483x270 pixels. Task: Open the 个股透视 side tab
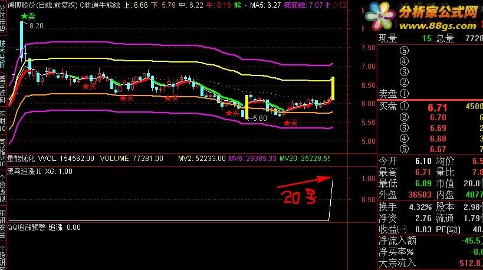click(x=2, y=189)
